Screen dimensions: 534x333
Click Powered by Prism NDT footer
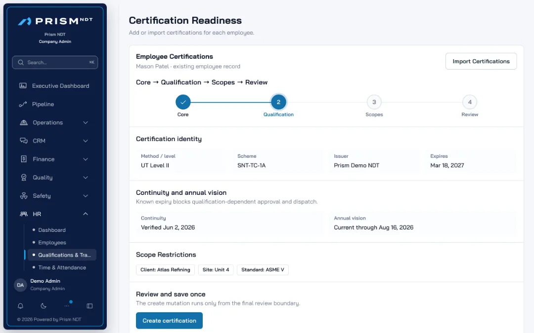49,319
